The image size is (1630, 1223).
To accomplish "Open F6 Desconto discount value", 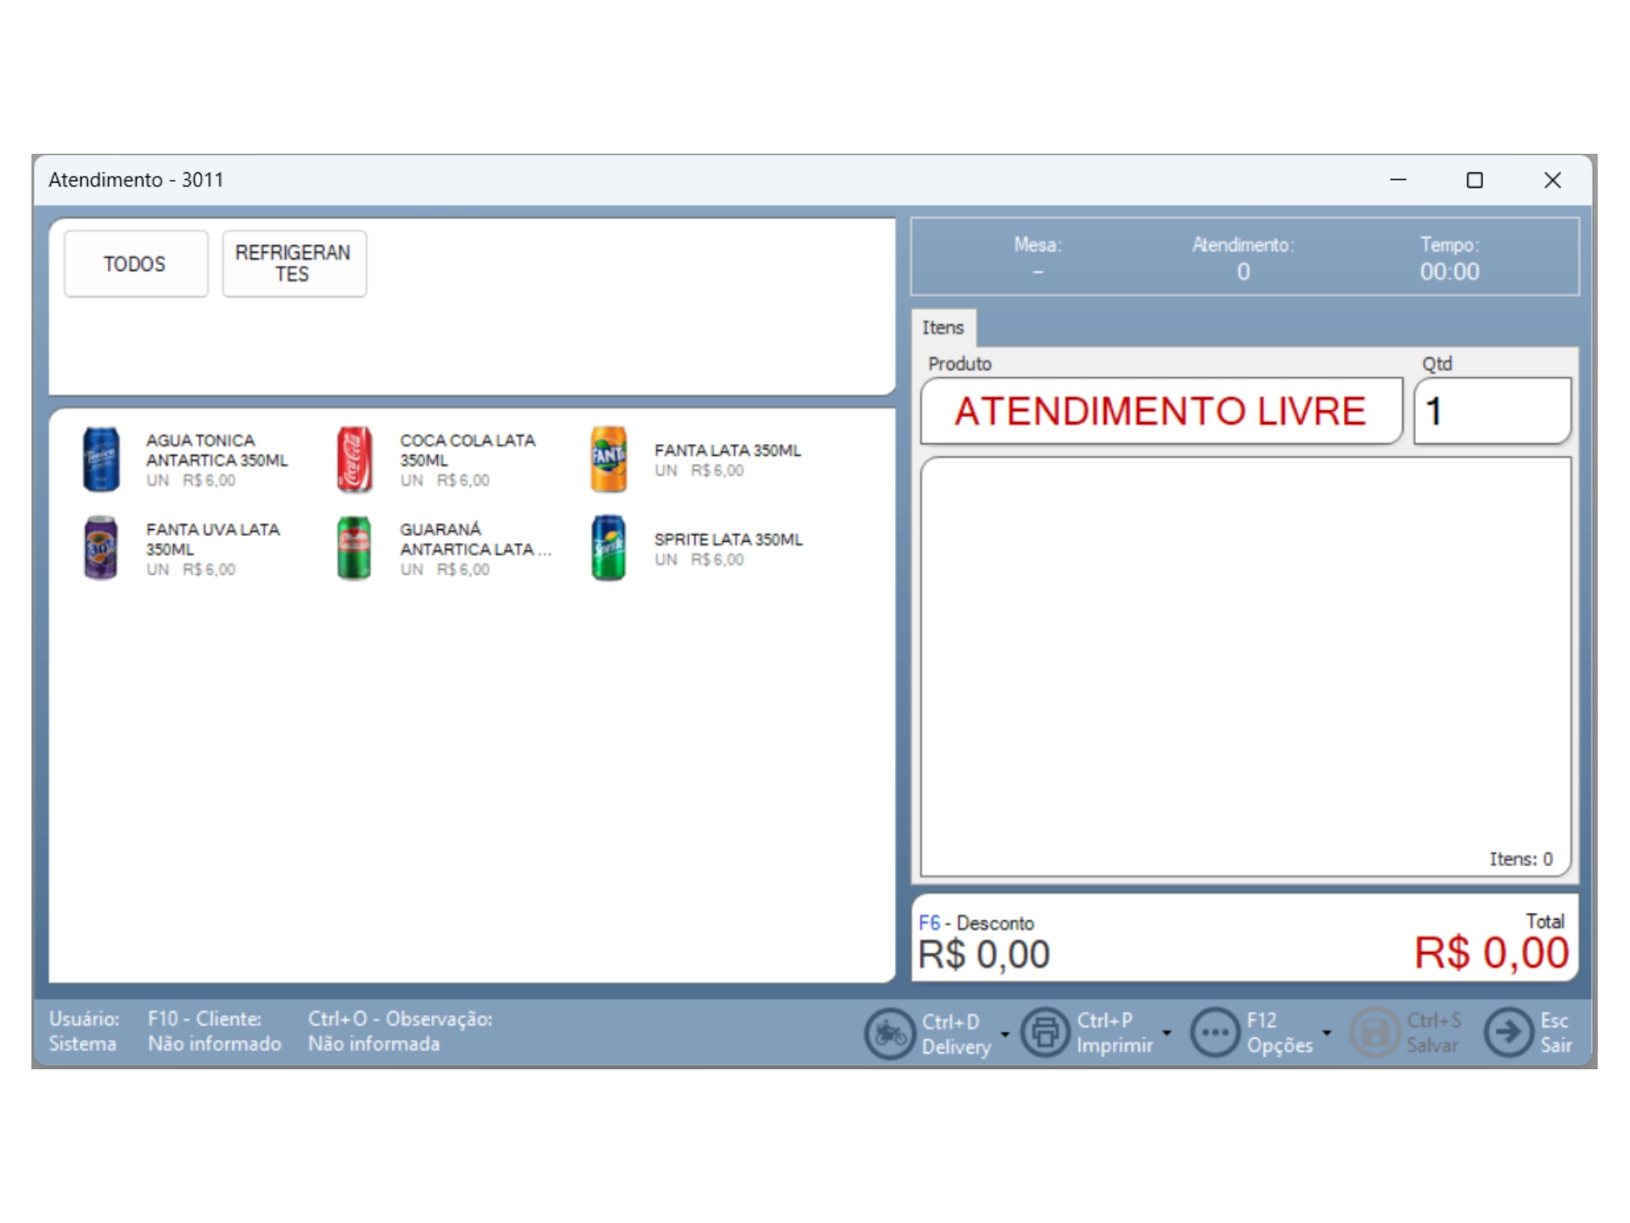I will coord(983,953).
